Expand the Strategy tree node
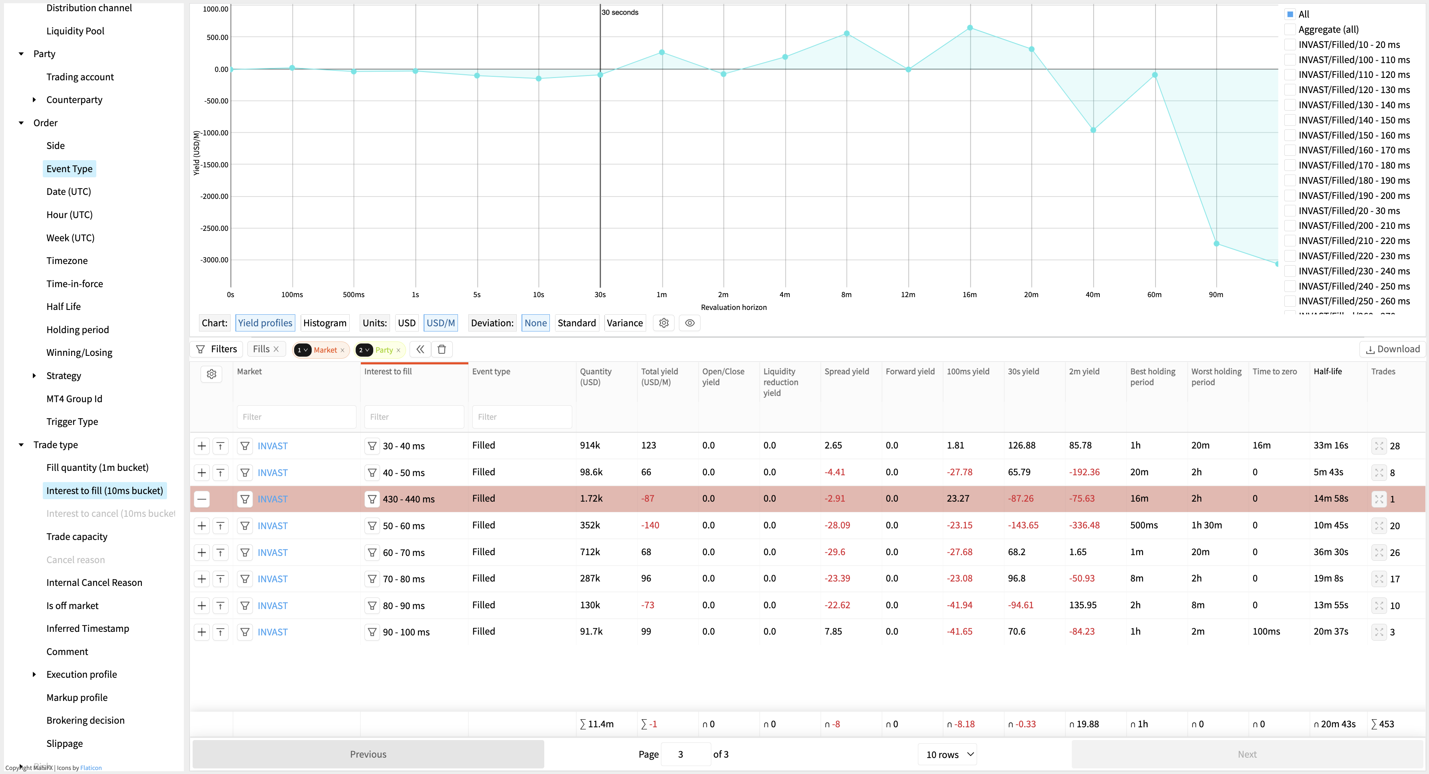The image size is (1429, 774). point(34,375)
